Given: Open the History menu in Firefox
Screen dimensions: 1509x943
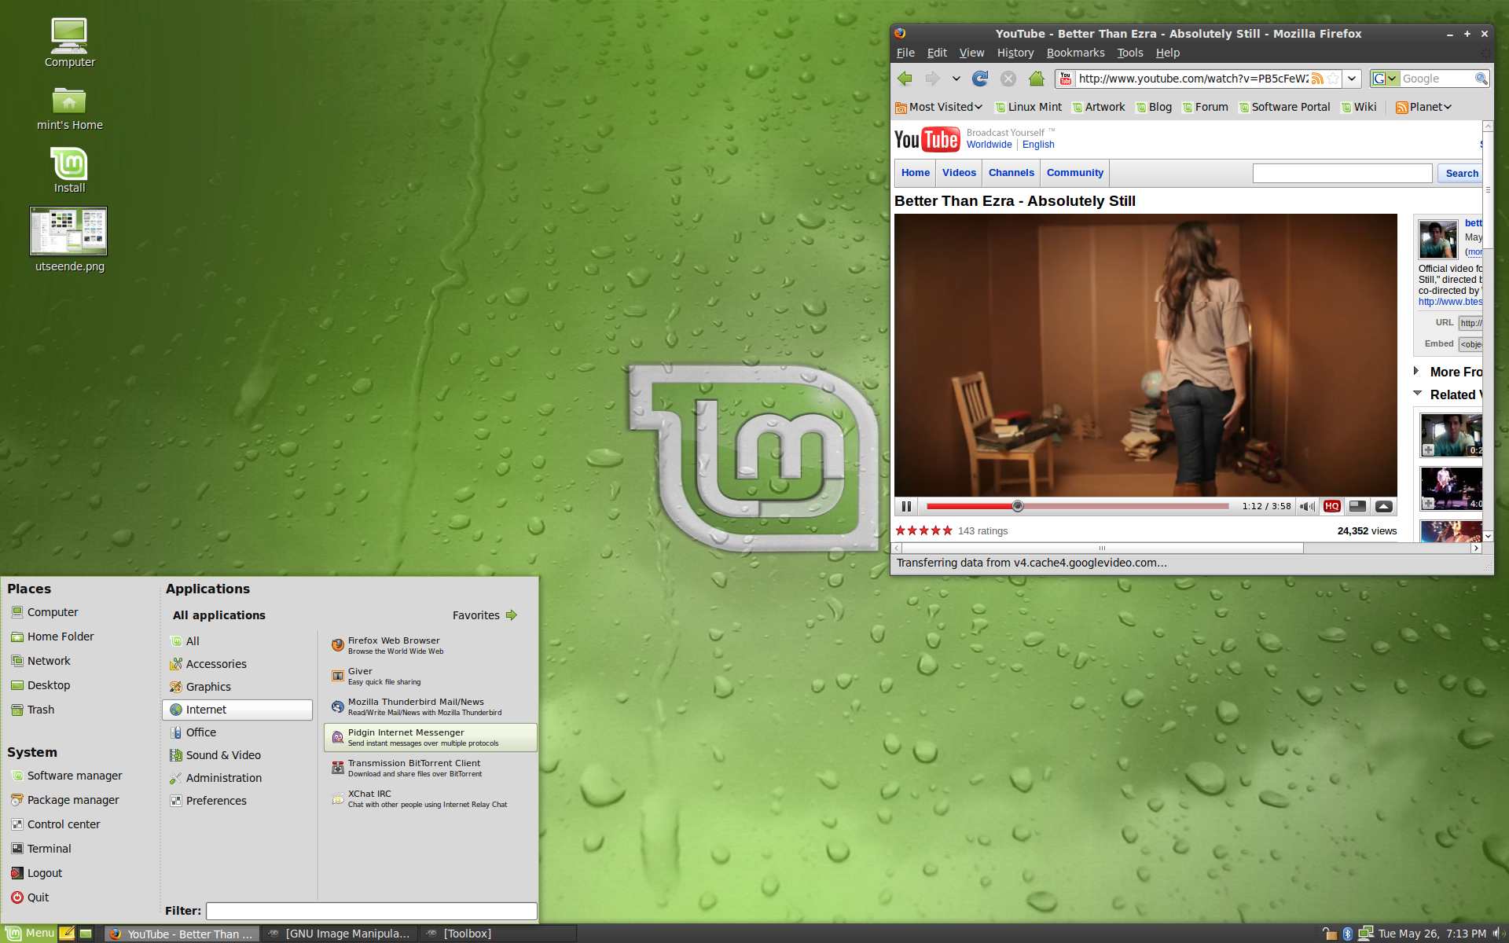Looking at the screenshot, I should [1015, 53].
